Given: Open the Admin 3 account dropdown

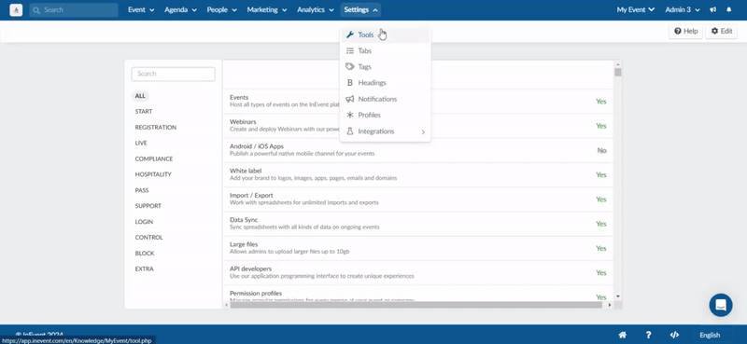Looking at the screenshot, I should [x=683, y=10].
